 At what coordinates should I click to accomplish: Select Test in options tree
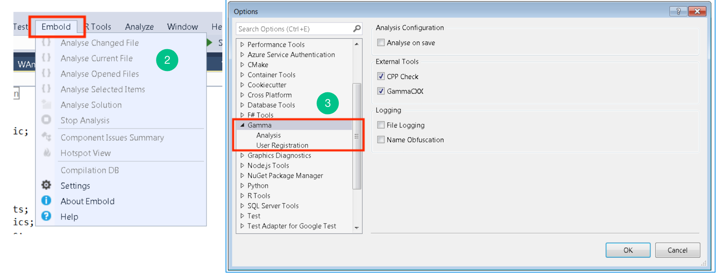click(254, 216)
